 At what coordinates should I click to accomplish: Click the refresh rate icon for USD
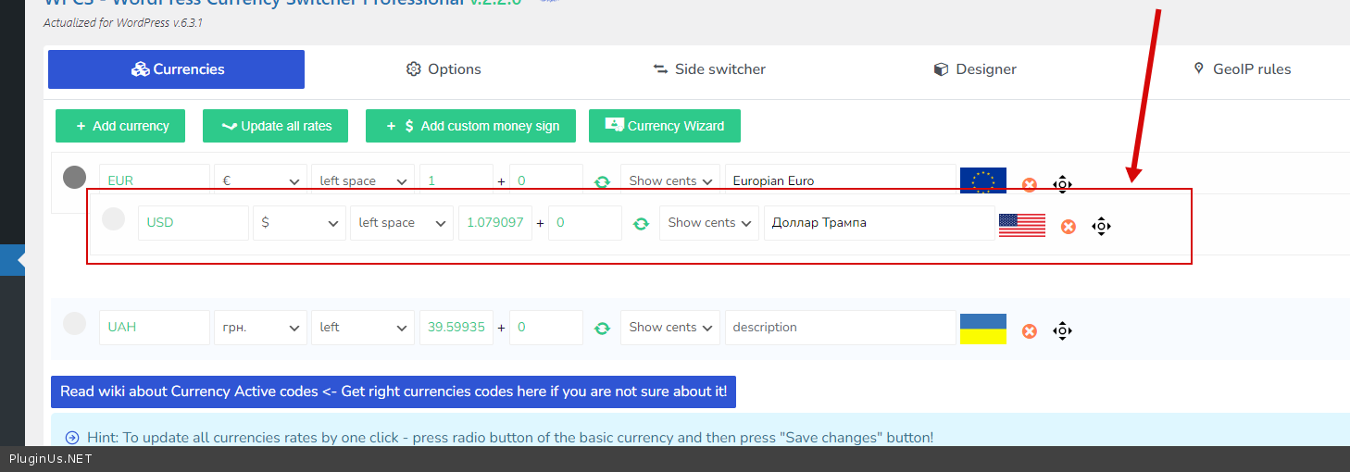[x=641, y=224]
